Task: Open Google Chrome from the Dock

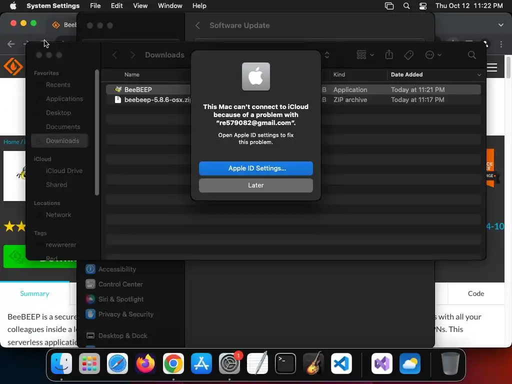Action: click(173, 363)
